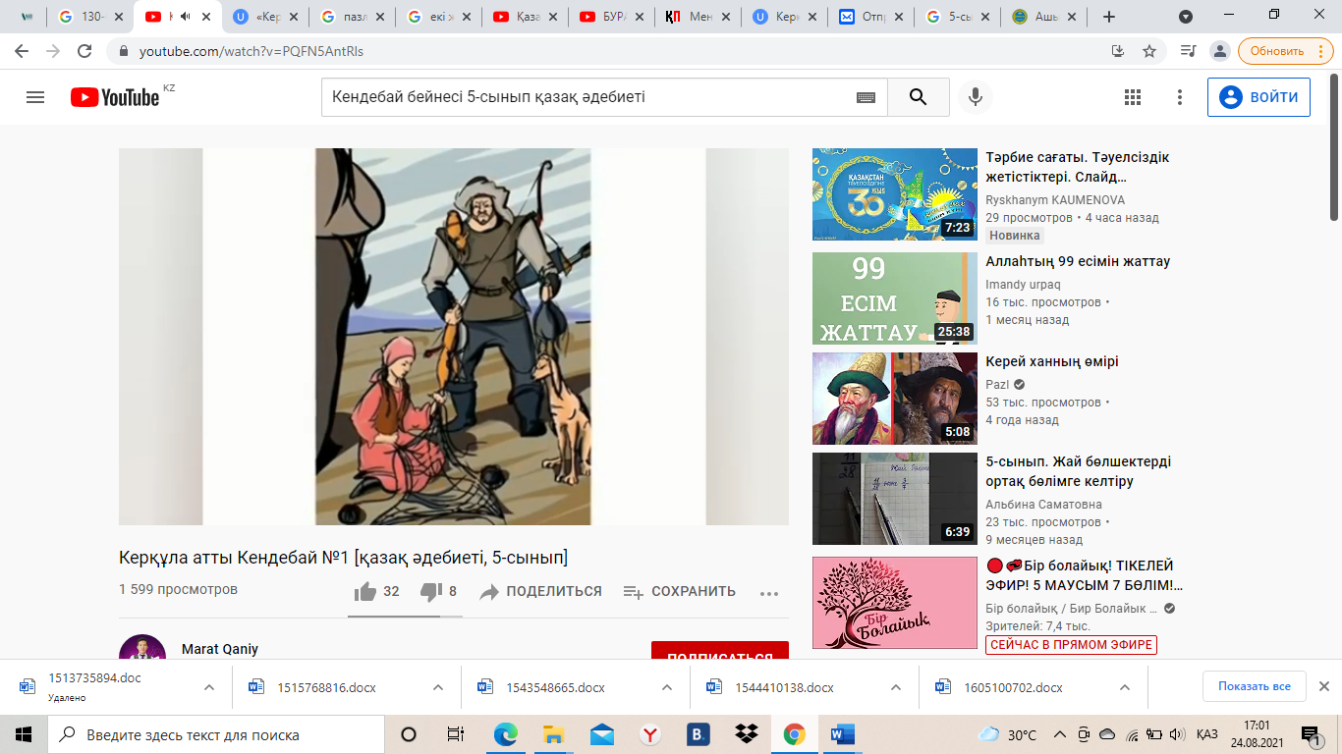Open the Marat Qaniy channel link
The image size is (1342, 754).
coord(220,649)
